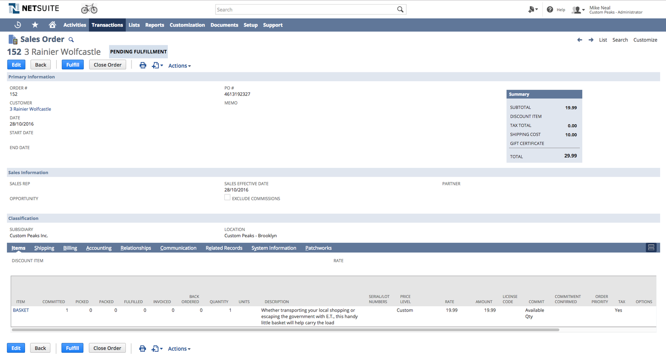Switch to the Accounting subtab
Screen dimensions: 666x359
99,248
